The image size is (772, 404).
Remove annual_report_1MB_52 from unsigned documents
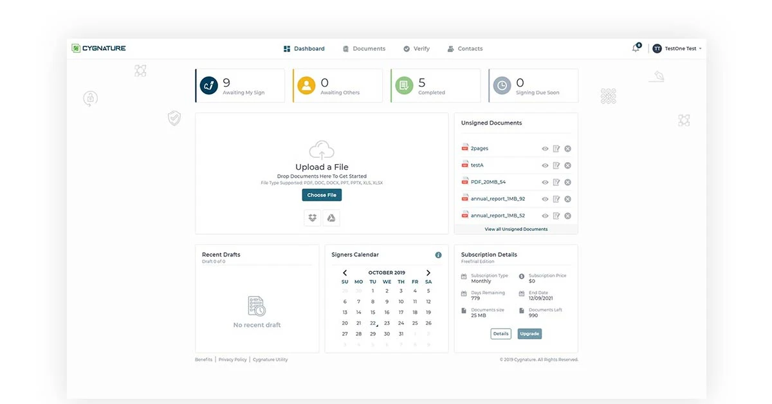[567, 215]
